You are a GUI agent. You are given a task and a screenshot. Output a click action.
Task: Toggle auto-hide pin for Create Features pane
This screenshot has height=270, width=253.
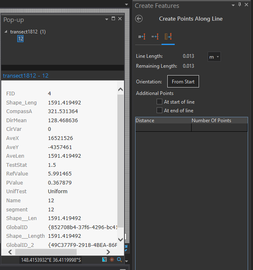click(x=239, y=5)
